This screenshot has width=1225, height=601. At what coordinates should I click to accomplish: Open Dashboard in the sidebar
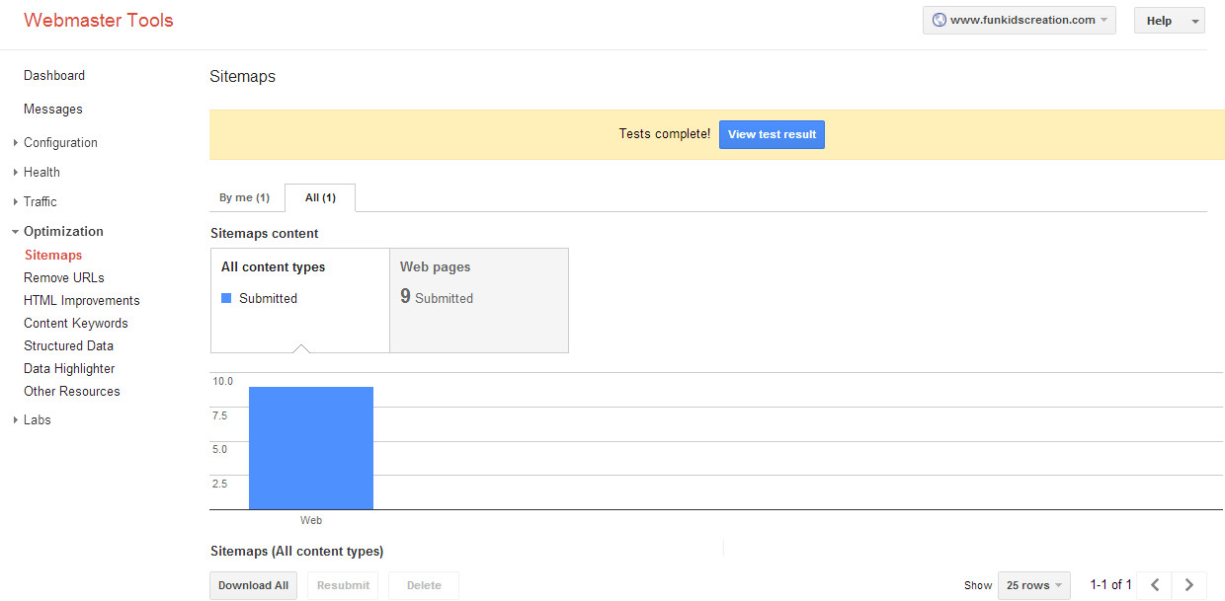pyautogui.click(x=54, y=75)
